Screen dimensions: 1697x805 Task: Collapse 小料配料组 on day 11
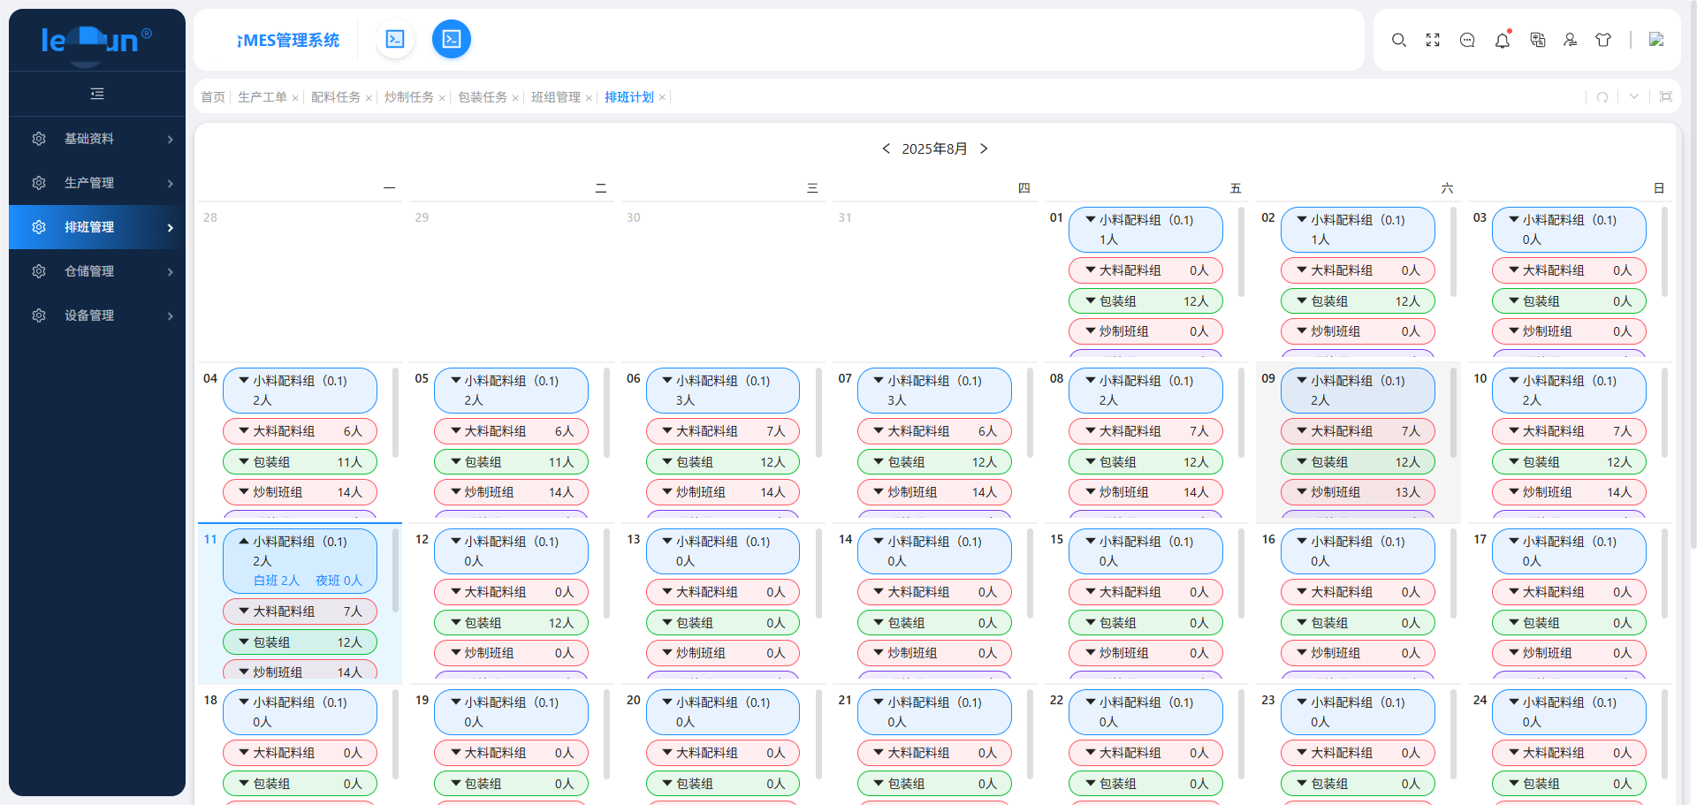click(244, 542)
